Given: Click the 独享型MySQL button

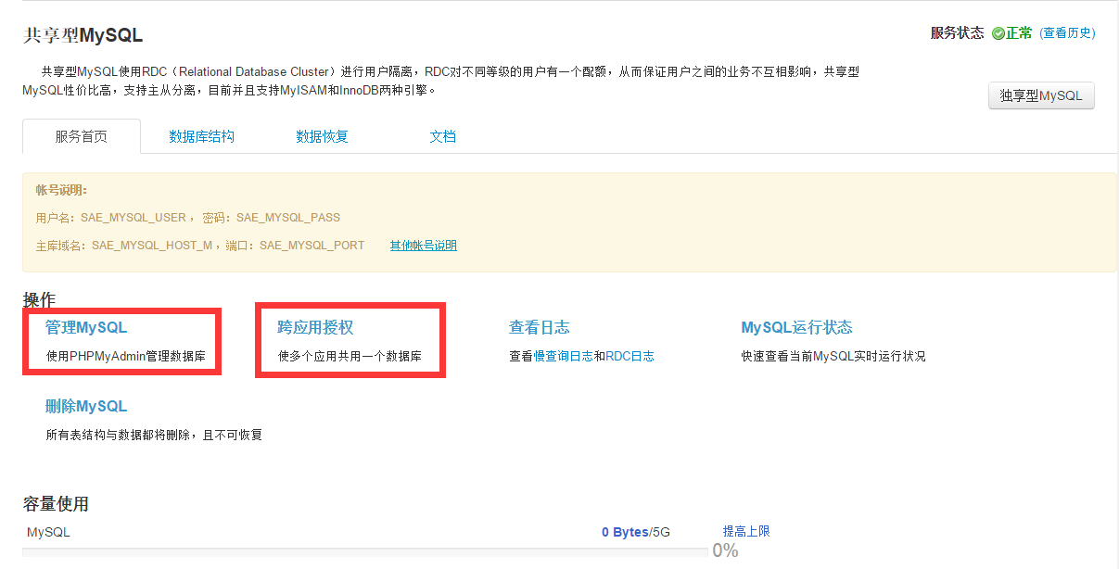Looking at the screenshot, I should 1041,95.
